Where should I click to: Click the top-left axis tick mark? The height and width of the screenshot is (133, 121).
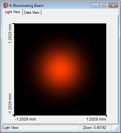coord(13,24)
